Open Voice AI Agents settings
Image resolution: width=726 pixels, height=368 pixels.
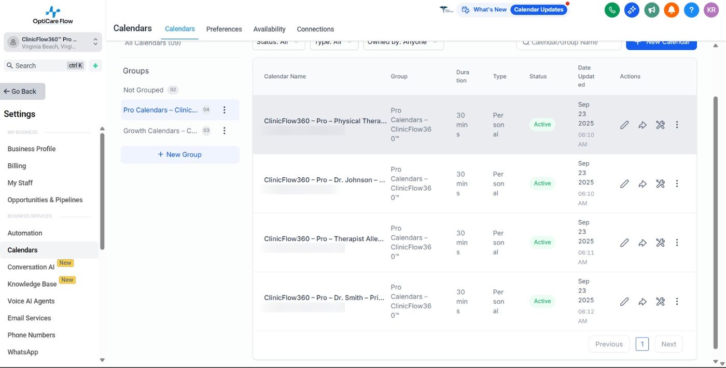pos(31,301)
